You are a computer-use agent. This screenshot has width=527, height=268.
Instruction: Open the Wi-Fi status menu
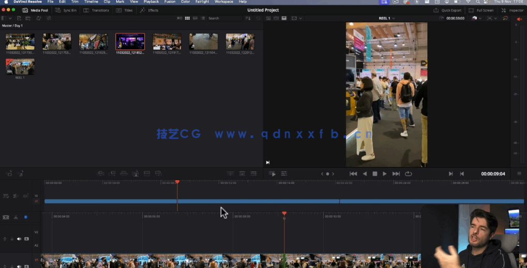(468, 2)
